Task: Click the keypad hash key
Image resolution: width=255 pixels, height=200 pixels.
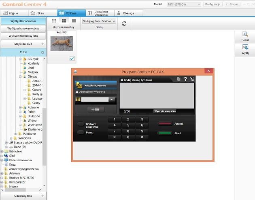Action: 142,137
